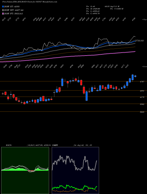This screenshot has width=147, height=194.
Task: Click the 'Avg V: 0 M' average volume text
Action: pos(114,6)
